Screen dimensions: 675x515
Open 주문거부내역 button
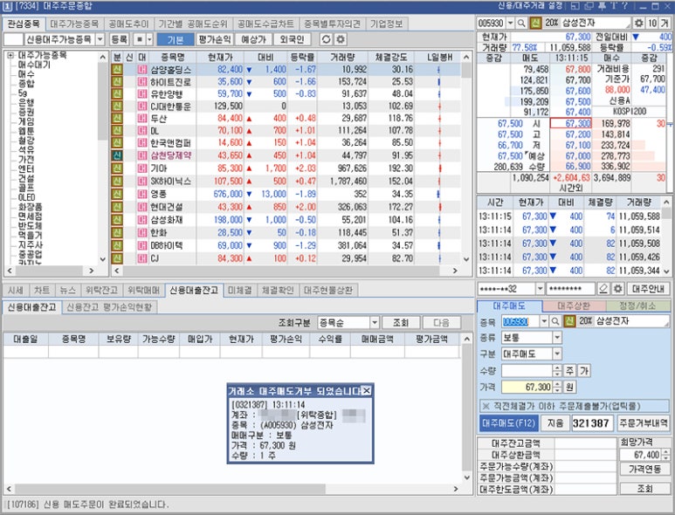coord(644,423)
